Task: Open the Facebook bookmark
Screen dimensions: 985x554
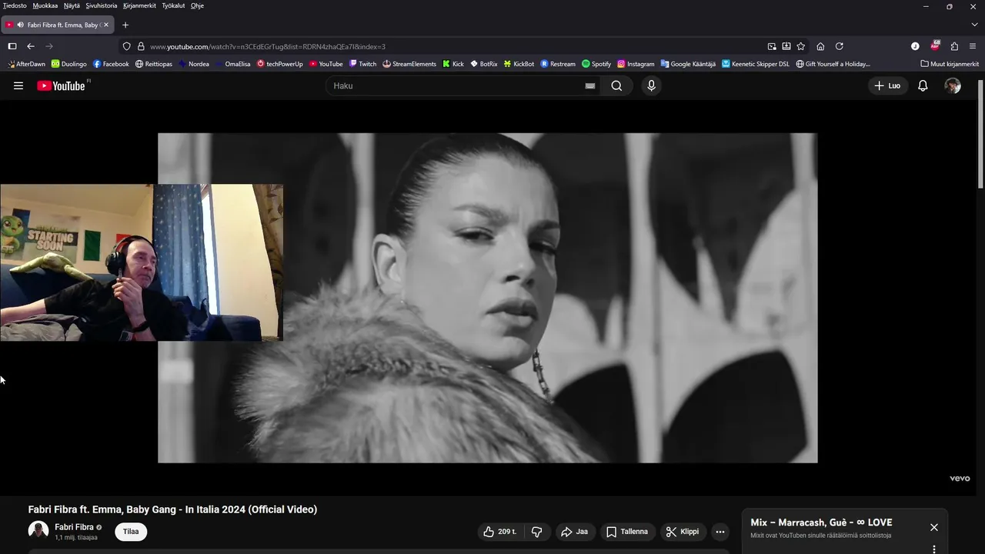Action: point(111,64)
